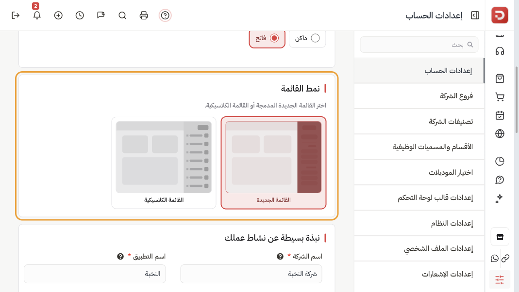Open إعدادات الملف الشخصي menu item
The width and height of the screenshot is (519, 292).
point(419,249)
